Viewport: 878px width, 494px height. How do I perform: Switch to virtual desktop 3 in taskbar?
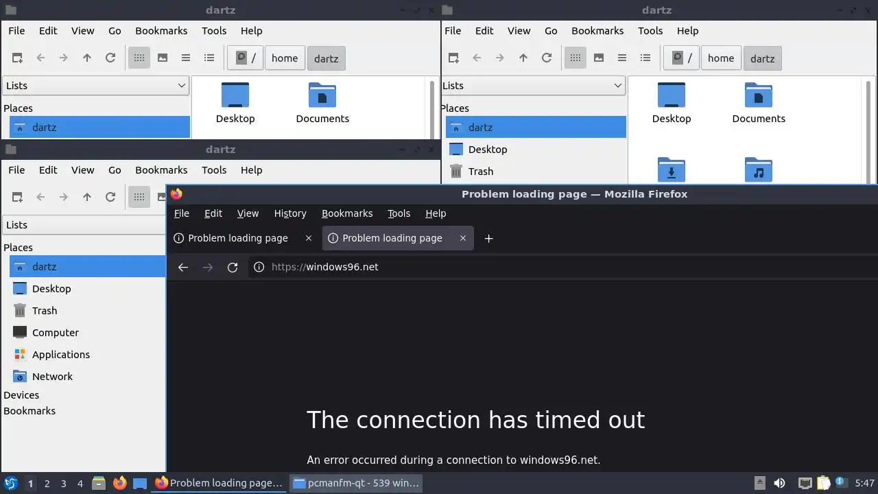pyautogui.click(x=64, y=484)
